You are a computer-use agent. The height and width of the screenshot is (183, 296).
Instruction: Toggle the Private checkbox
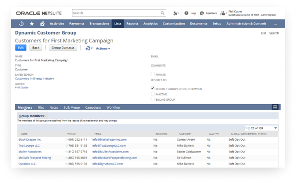(152, 74)
